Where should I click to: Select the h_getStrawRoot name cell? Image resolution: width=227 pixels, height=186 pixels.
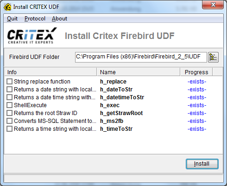pyautogui.click(x=121, y=113)
